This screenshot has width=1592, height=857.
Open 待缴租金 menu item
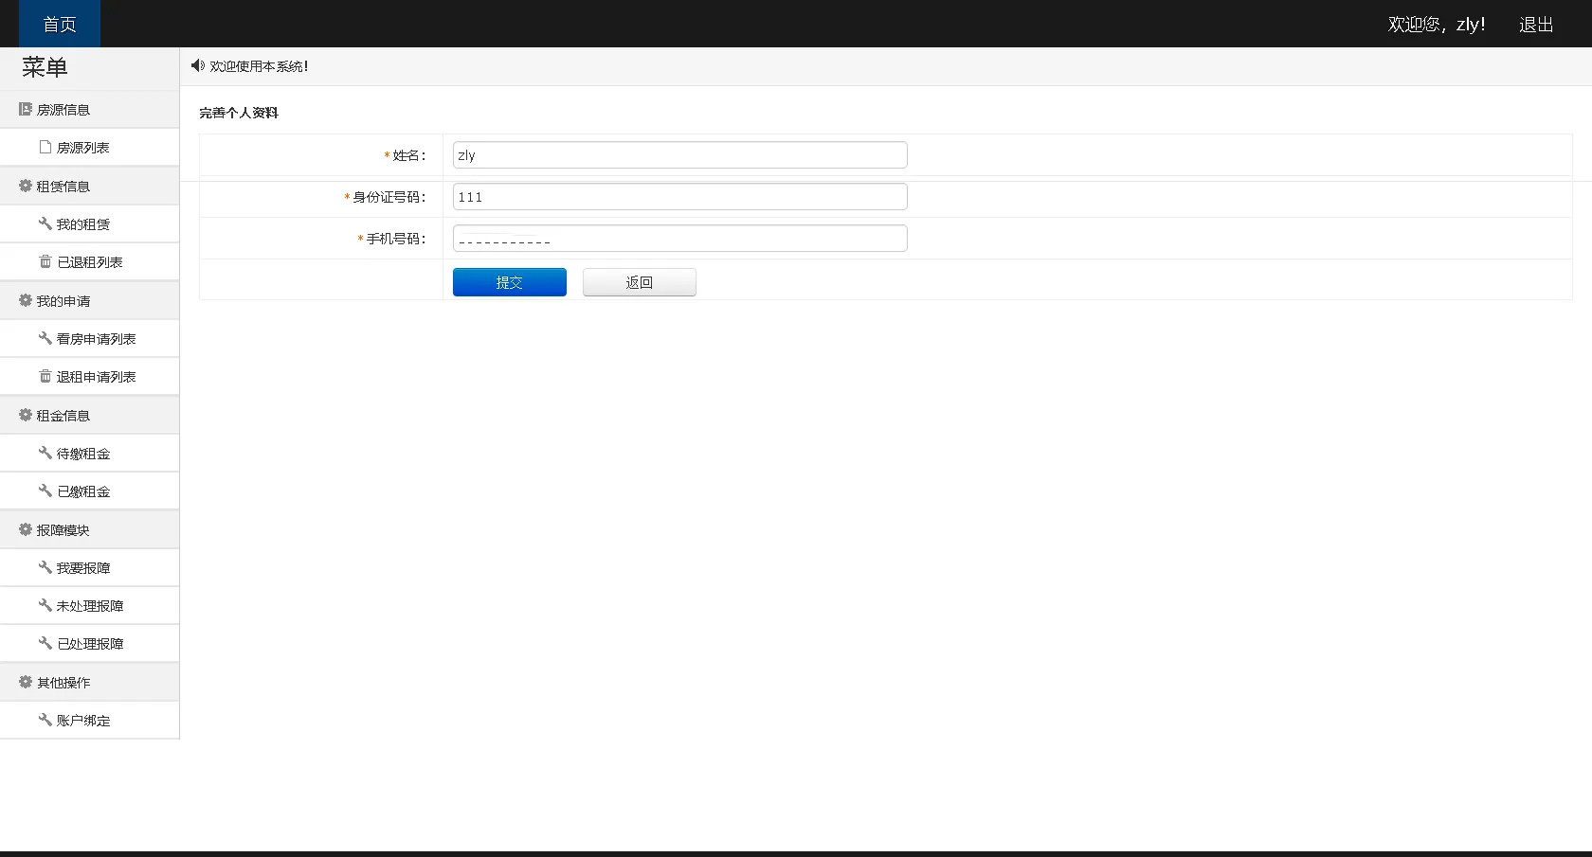[x=89, y=454]
